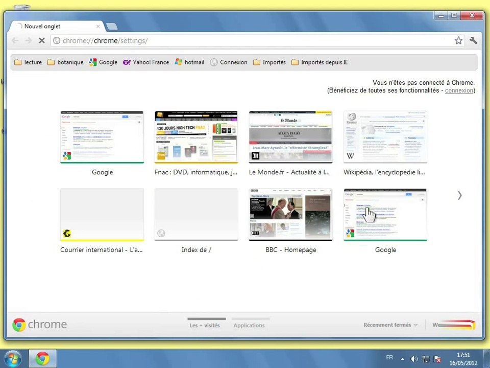The width and height of the screenshot is (490, 368).
Task: Open the Le Monde.fr thumbnail
Action: pyautogui.click(x=290, y=137)
